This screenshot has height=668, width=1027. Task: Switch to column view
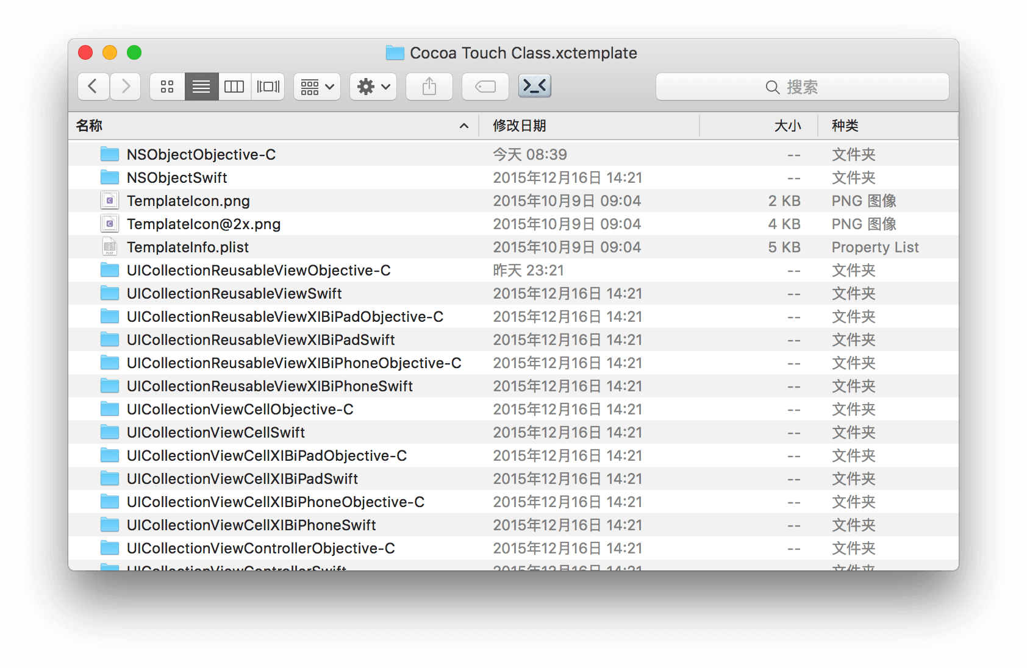(x=234, y=87)
